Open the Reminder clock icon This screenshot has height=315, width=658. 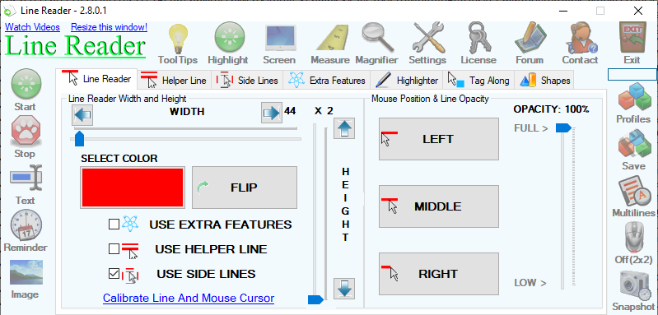coord(26,225)
